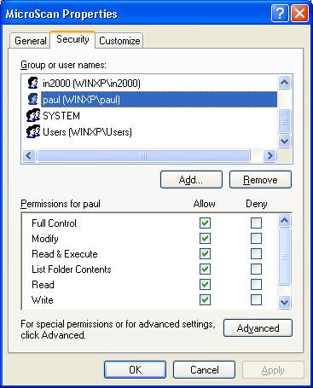This screenshot has width=313, height=388.
Task: Toggle Allow checkbox for Write
Action: click(x=205, y=299)
